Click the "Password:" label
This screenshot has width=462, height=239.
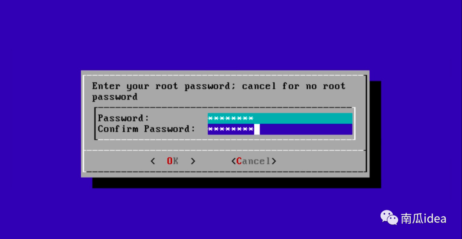(124, 118)
